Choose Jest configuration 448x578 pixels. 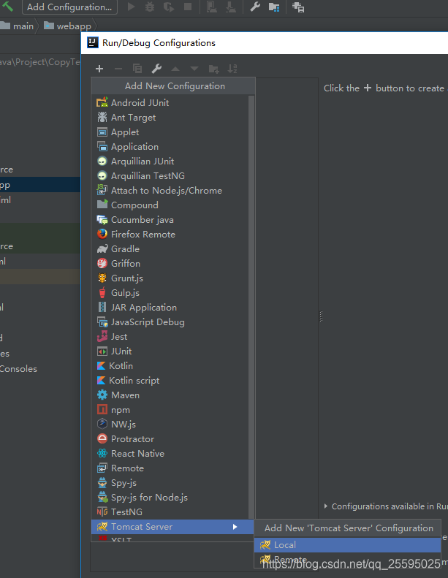pos(172,337)
